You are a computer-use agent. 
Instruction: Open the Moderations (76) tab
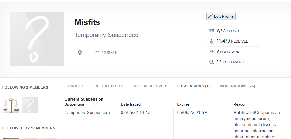237,86
